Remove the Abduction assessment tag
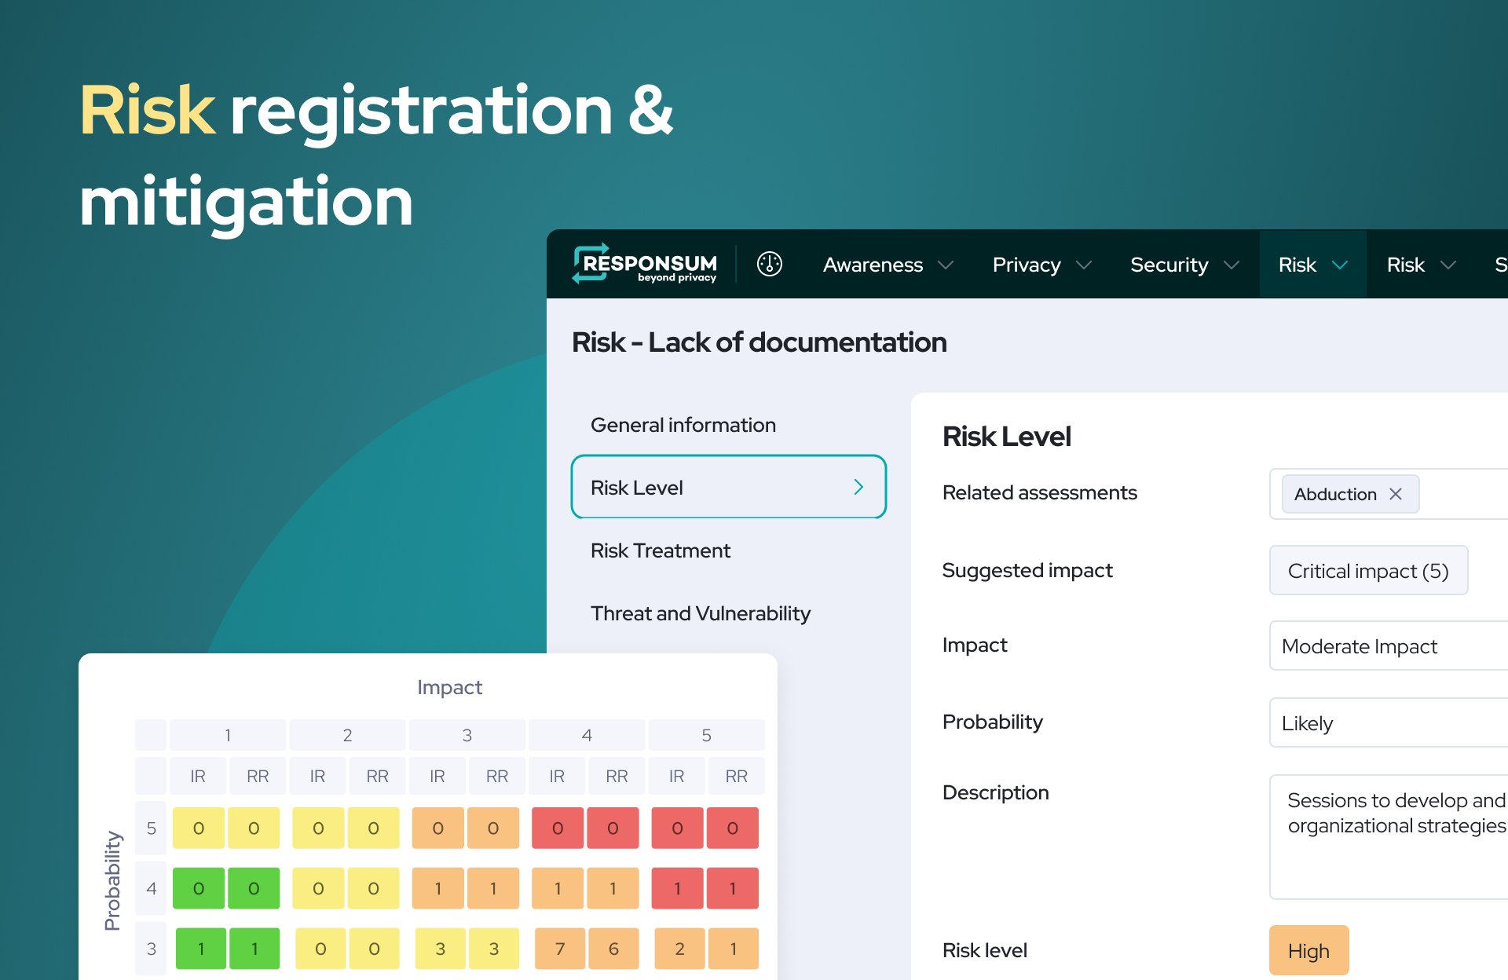The image size is (1508, 980). 1396,494
